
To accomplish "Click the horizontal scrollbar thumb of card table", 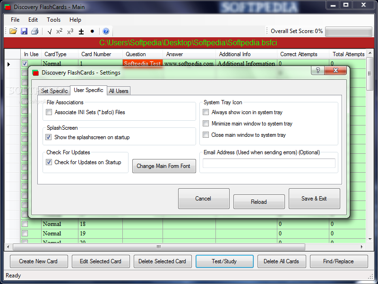I will pos(159,247).
